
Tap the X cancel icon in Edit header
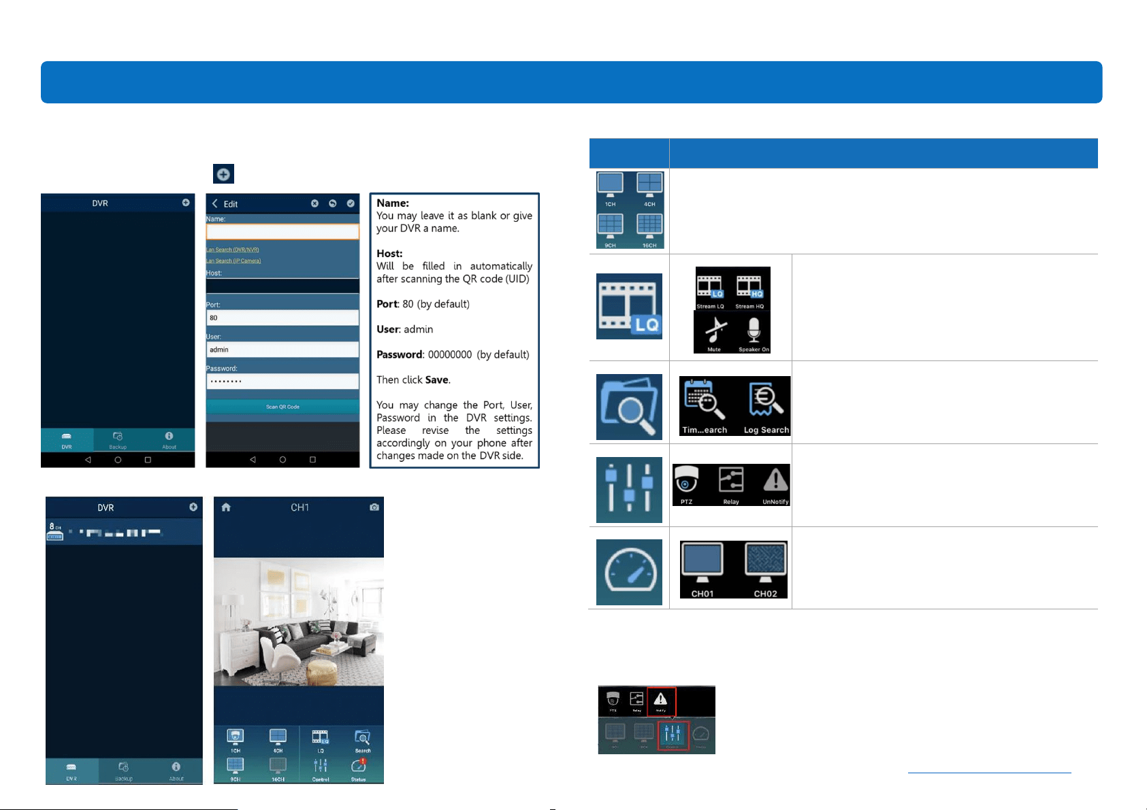coord(314,203)
